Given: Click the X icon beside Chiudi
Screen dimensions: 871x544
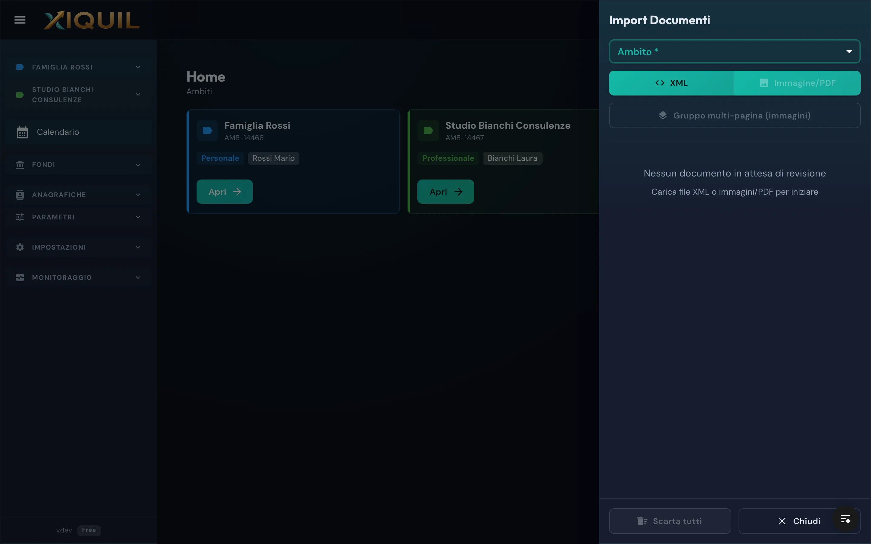Looking at the screenshot, I should click(x=782, y=521).
